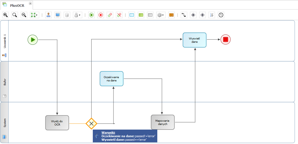This screenshot has width=298, height=144.
Task: Click the passed=='error' condition line
Action: click(x=124, y=140)
